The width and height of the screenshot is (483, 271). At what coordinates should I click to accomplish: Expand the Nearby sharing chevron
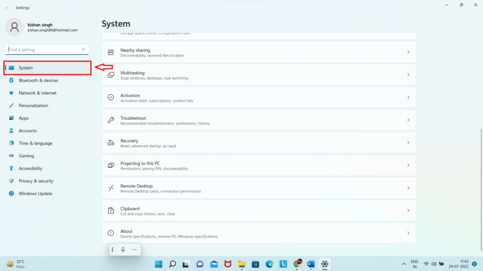tap(408, 52)
